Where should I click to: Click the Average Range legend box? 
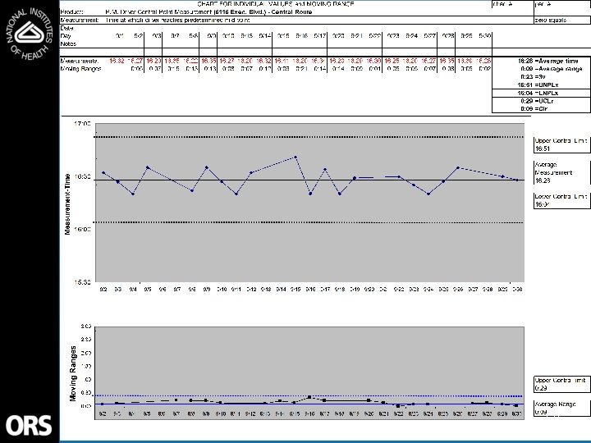[561, 408]
